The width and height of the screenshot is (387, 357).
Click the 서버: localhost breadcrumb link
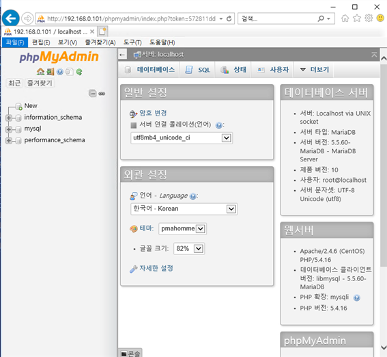coord(162,55)
